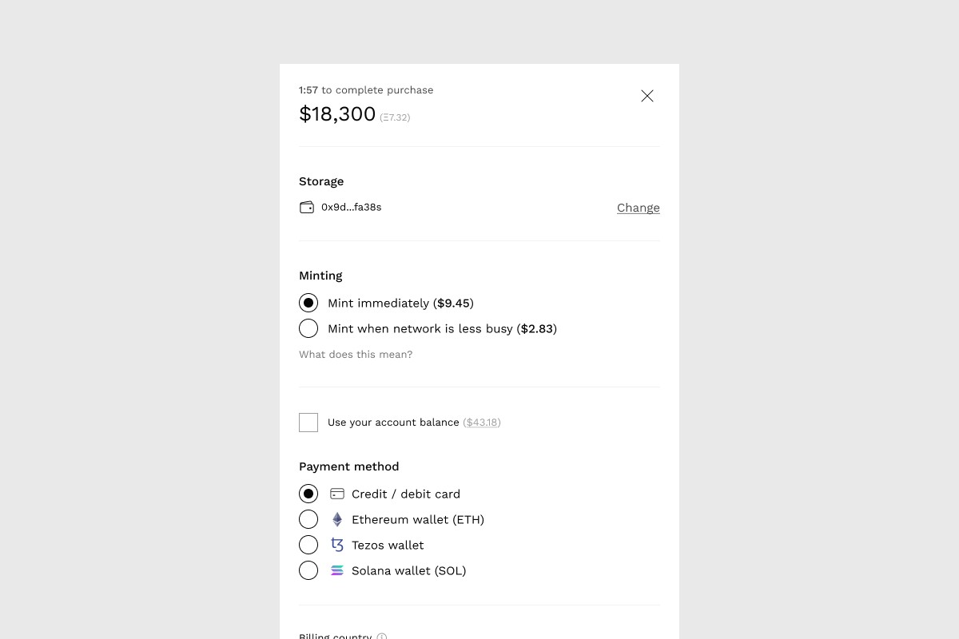The height and width of the screenshot is (639, 959).
Task: Click the 'Use your account balance' label text
Action: pos(393,422)
